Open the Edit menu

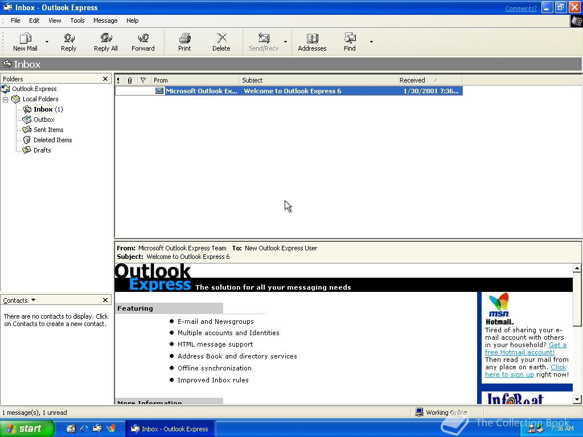pyautogui.click(x=34, y=20)
